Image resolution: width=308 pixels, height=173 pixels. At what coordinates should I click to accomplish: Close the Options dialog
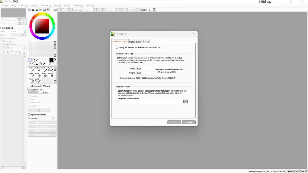pyautogui.click(x=194, y=34)
